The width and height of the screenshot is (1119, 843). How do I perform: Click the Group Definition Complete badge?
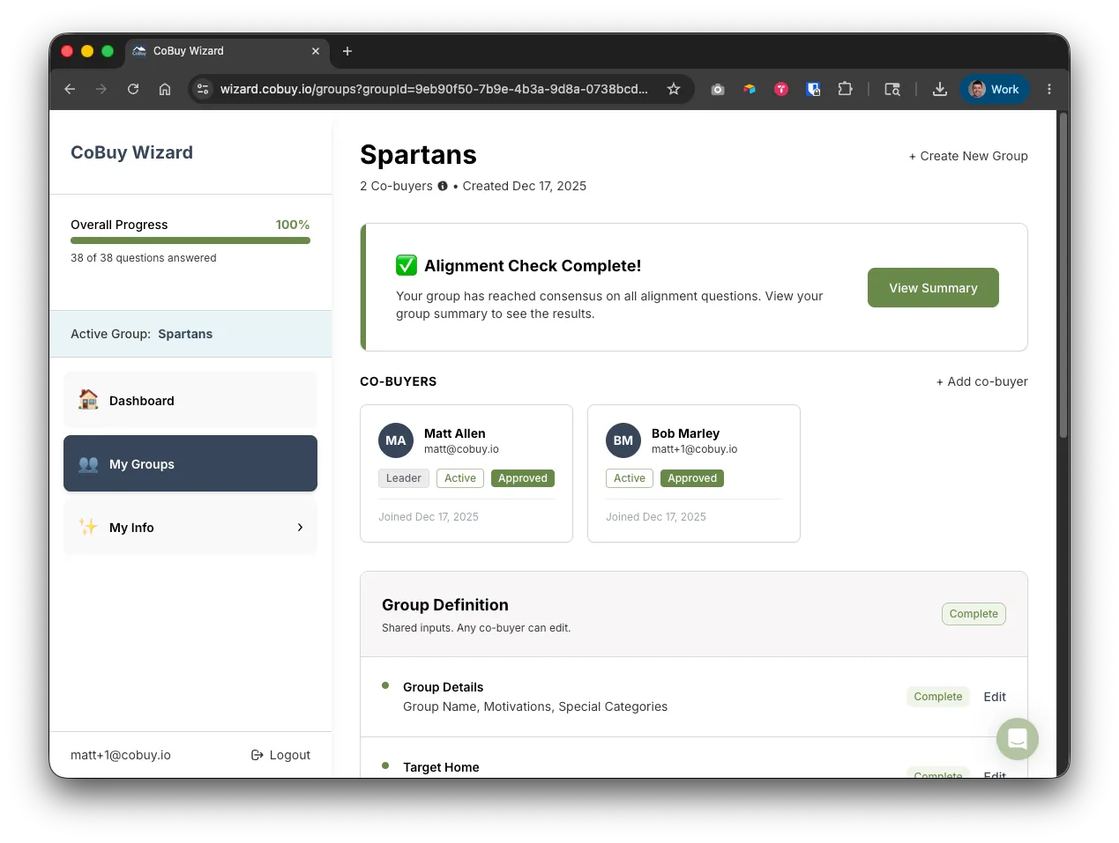[974, 614]
